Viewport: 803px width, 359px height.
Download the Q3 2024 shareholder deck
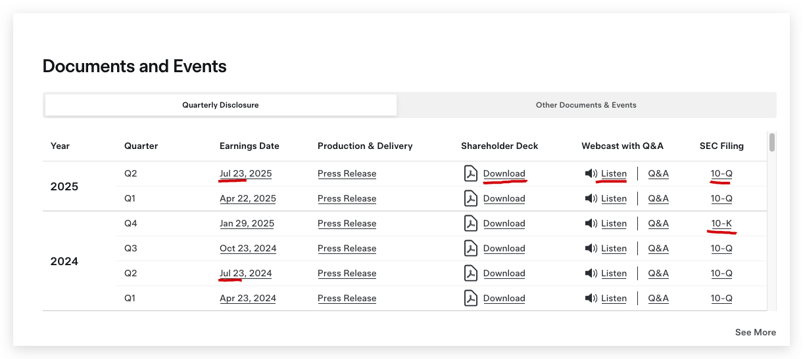504,249
